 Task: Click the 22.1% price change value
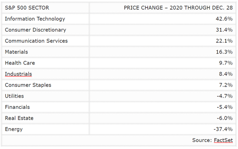click(225, 41)
